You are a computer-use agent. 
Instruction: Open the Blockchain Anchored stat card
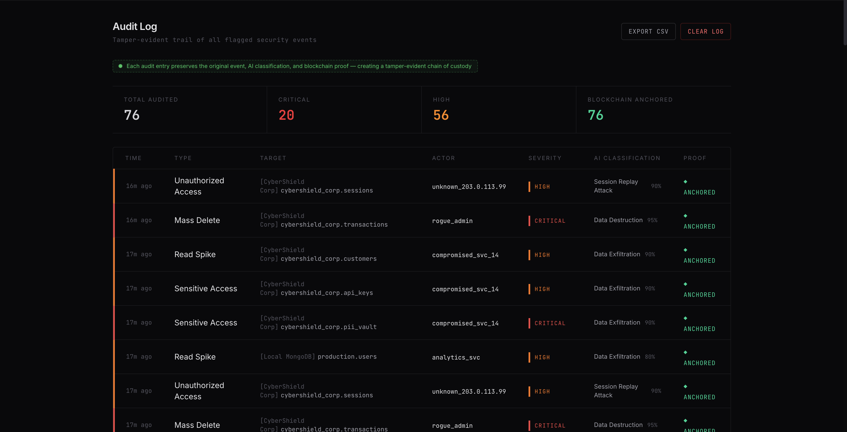pos(653,110)
